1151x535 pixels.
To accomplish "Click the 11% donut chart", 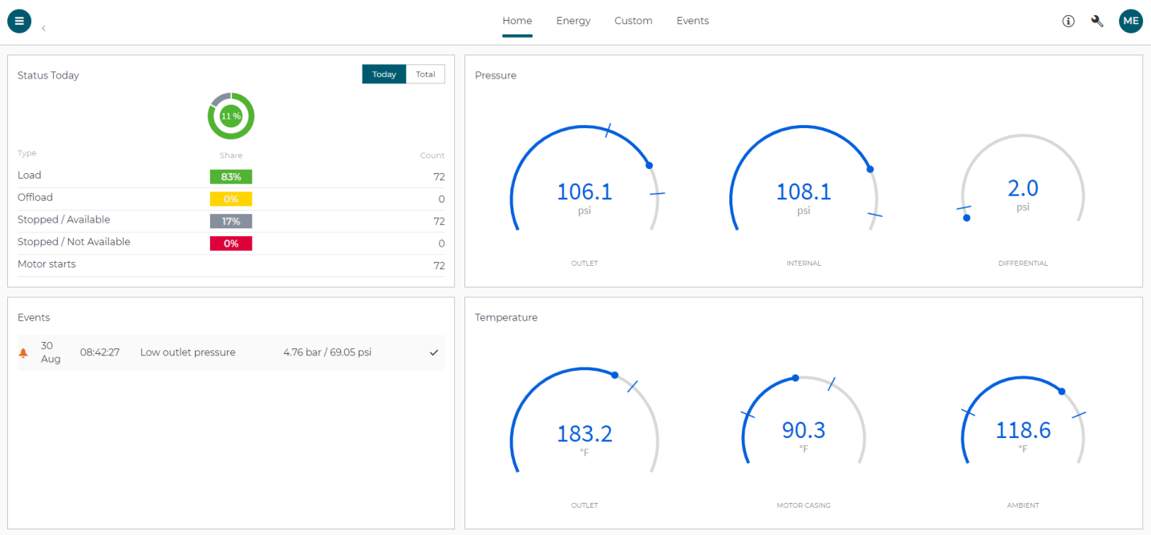I will [x=231, y=116].
